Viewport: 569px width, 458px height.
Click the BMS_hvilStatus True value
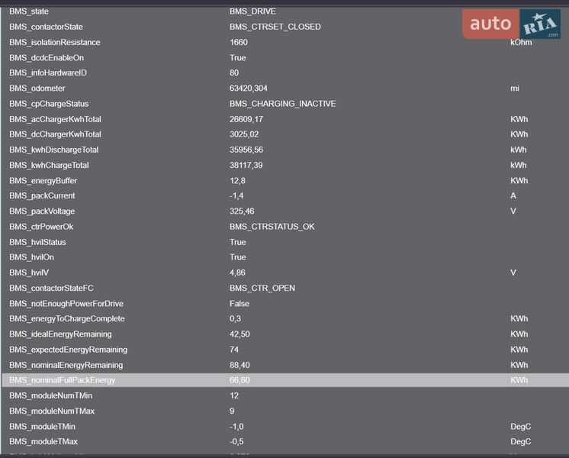[x=237, y=242]
